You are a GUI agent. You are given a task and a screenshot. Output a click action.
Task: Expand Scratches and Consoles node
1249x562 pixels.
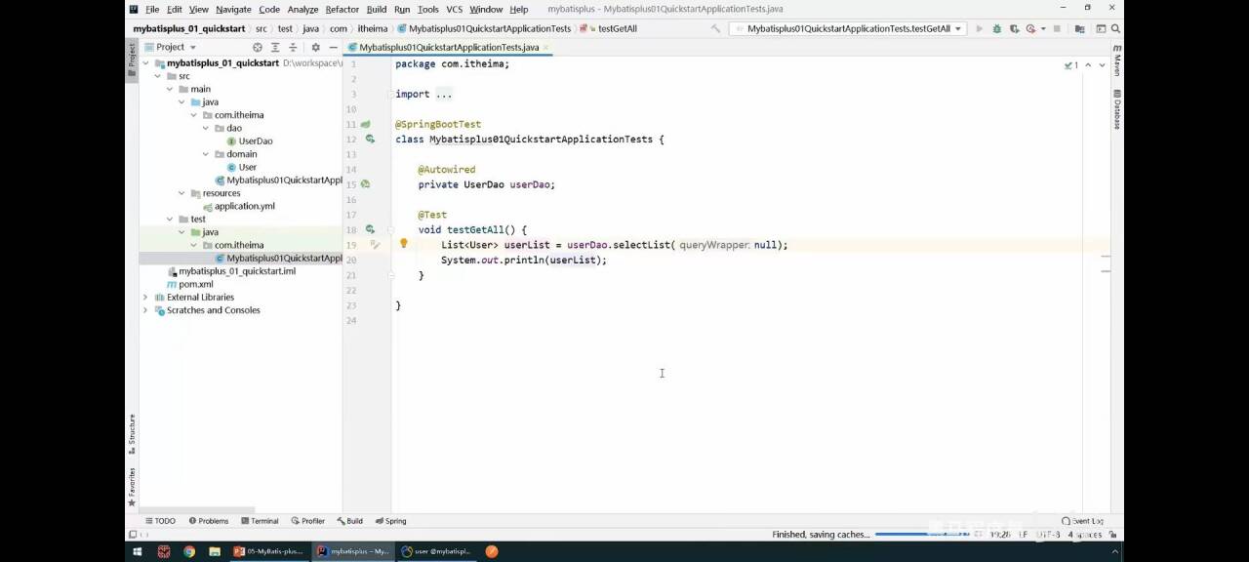[x=146, y=310]
